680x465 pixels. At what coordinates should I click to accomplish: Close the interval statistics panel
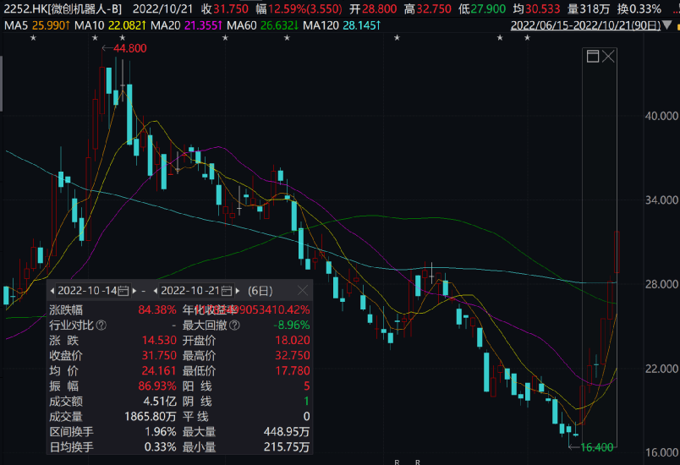(302, 290)
